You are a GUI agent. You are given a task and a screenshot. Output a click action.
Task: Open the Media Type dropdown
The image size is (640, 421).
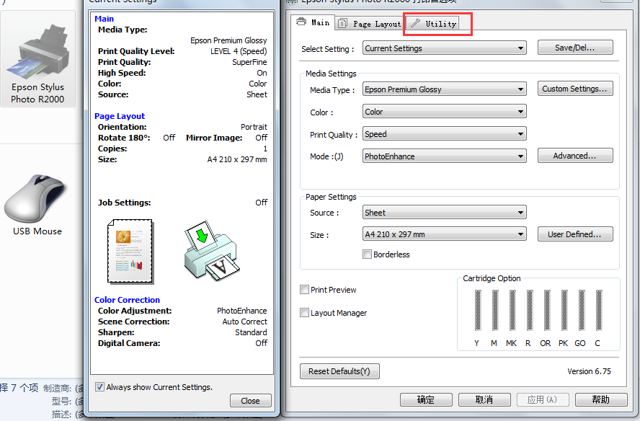pyautogui.click(x=445, y=89)
